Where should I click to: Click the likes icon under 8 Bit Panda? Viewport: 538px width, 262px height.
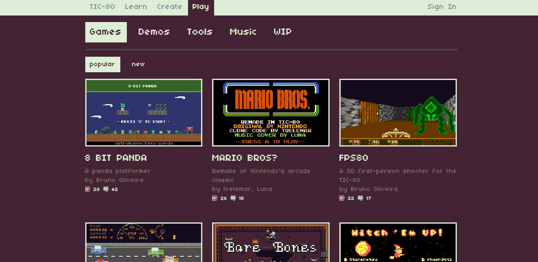[x=87, y=189]
